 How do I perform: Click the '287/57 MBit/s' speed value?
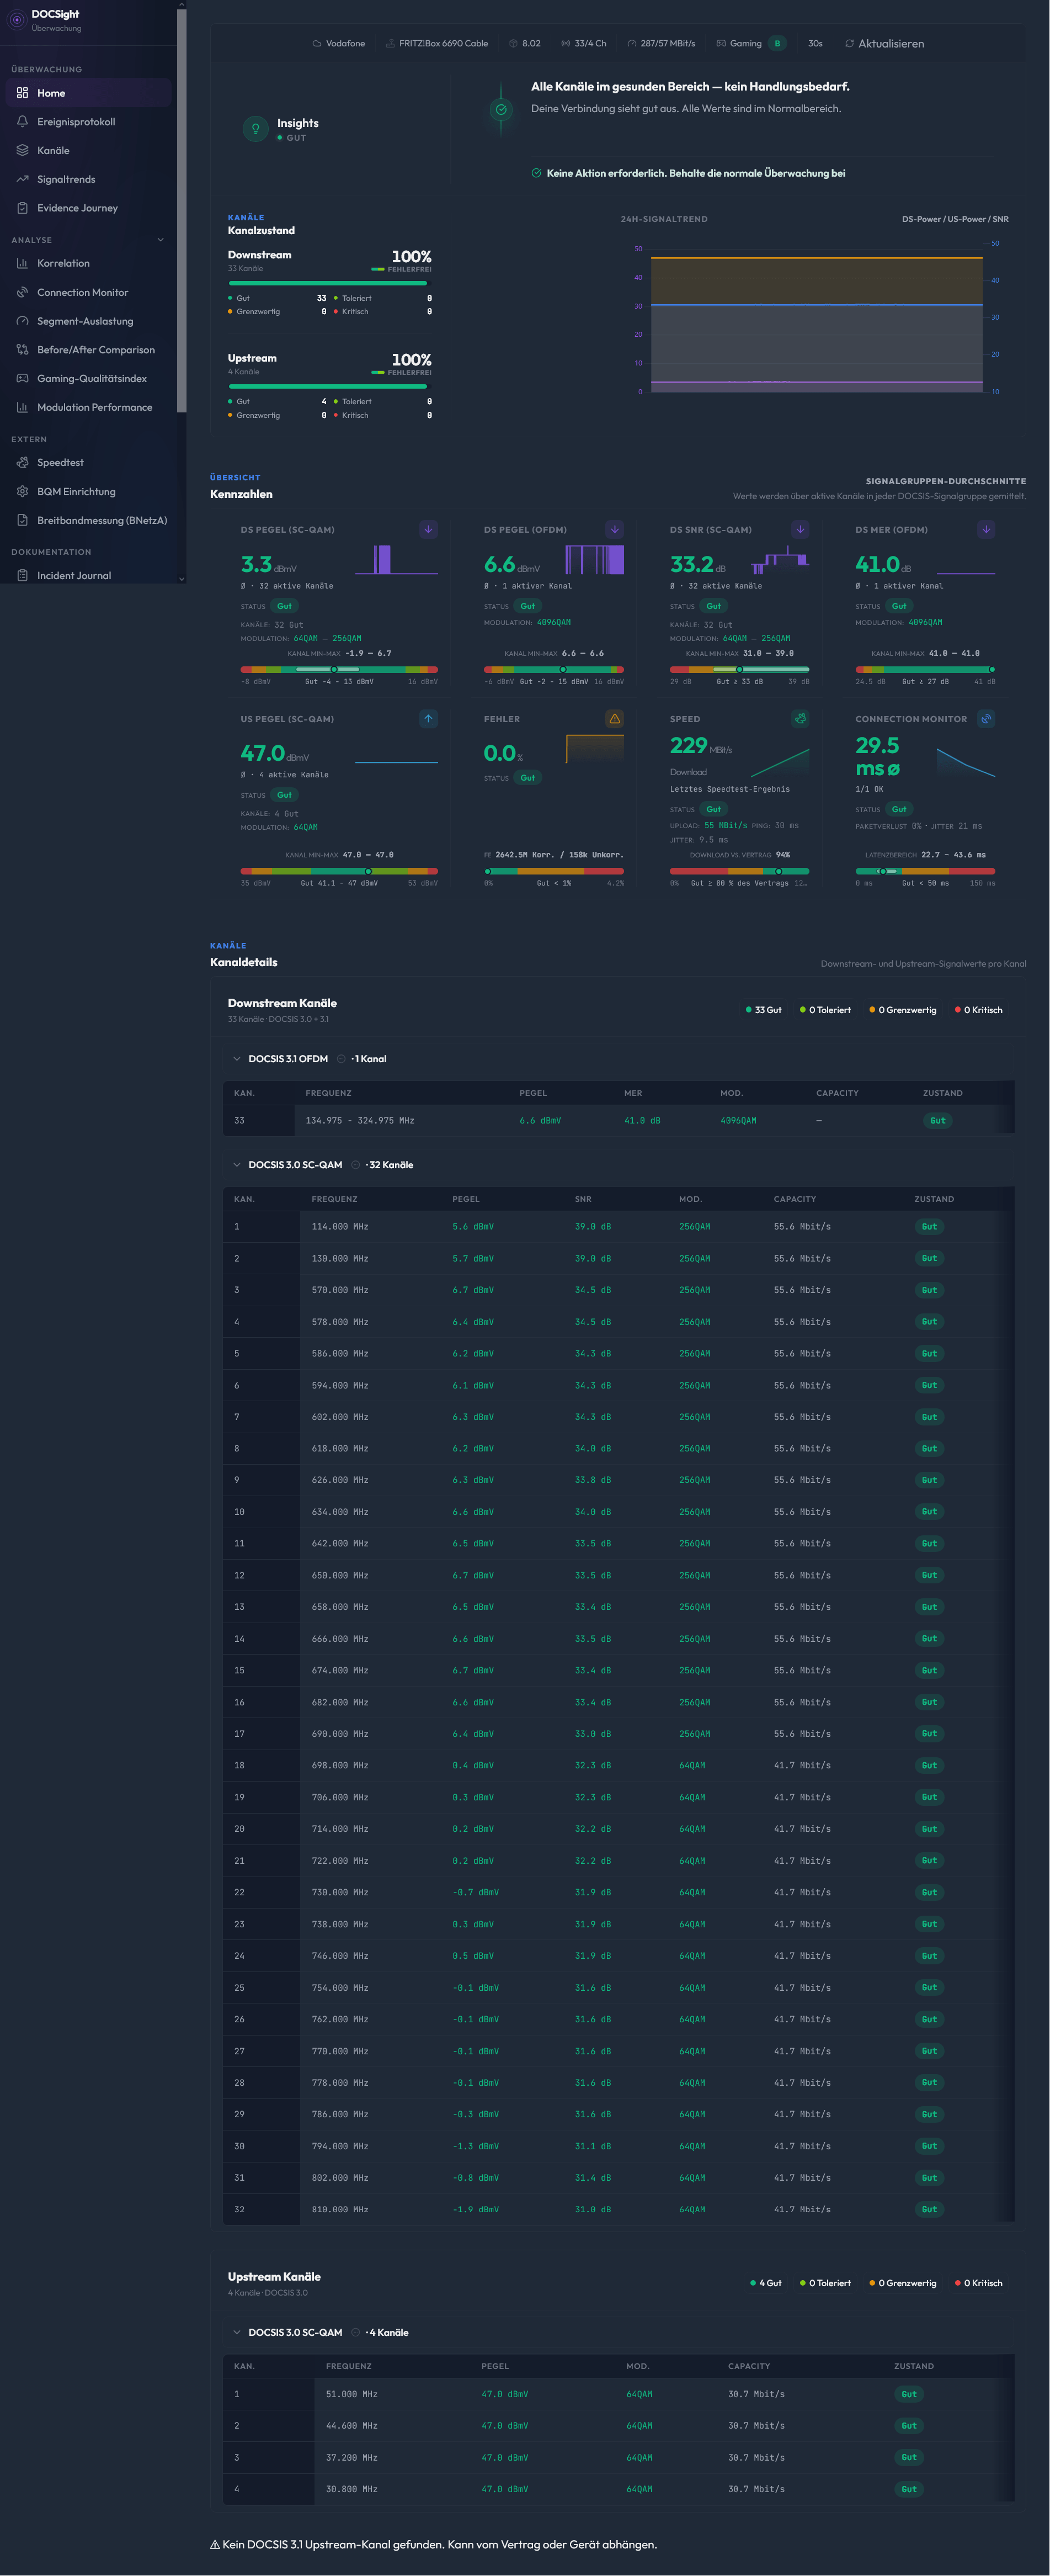[x=668, y=44]
